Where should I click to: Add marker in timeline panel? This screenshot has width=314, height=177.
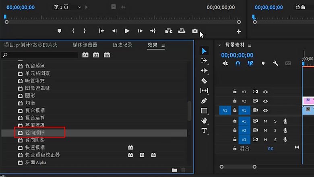(263, 64)
